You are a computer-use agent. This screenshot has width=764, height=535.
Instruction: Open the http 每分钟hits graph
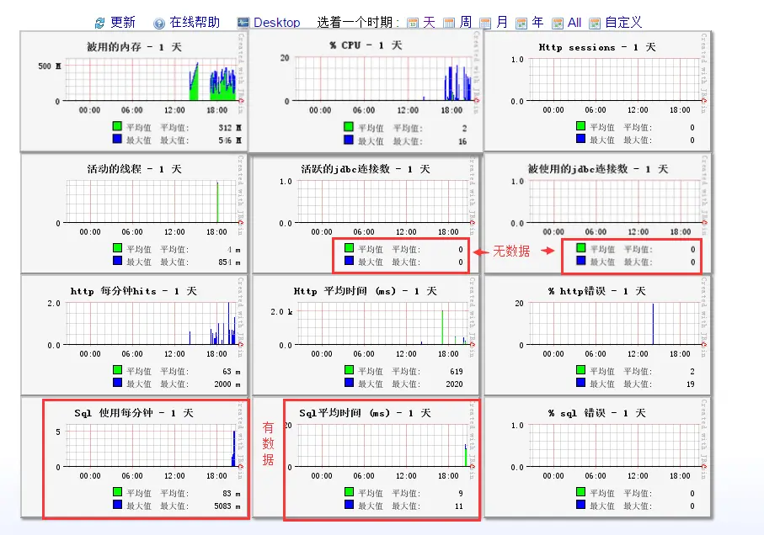tap(132, 336)
